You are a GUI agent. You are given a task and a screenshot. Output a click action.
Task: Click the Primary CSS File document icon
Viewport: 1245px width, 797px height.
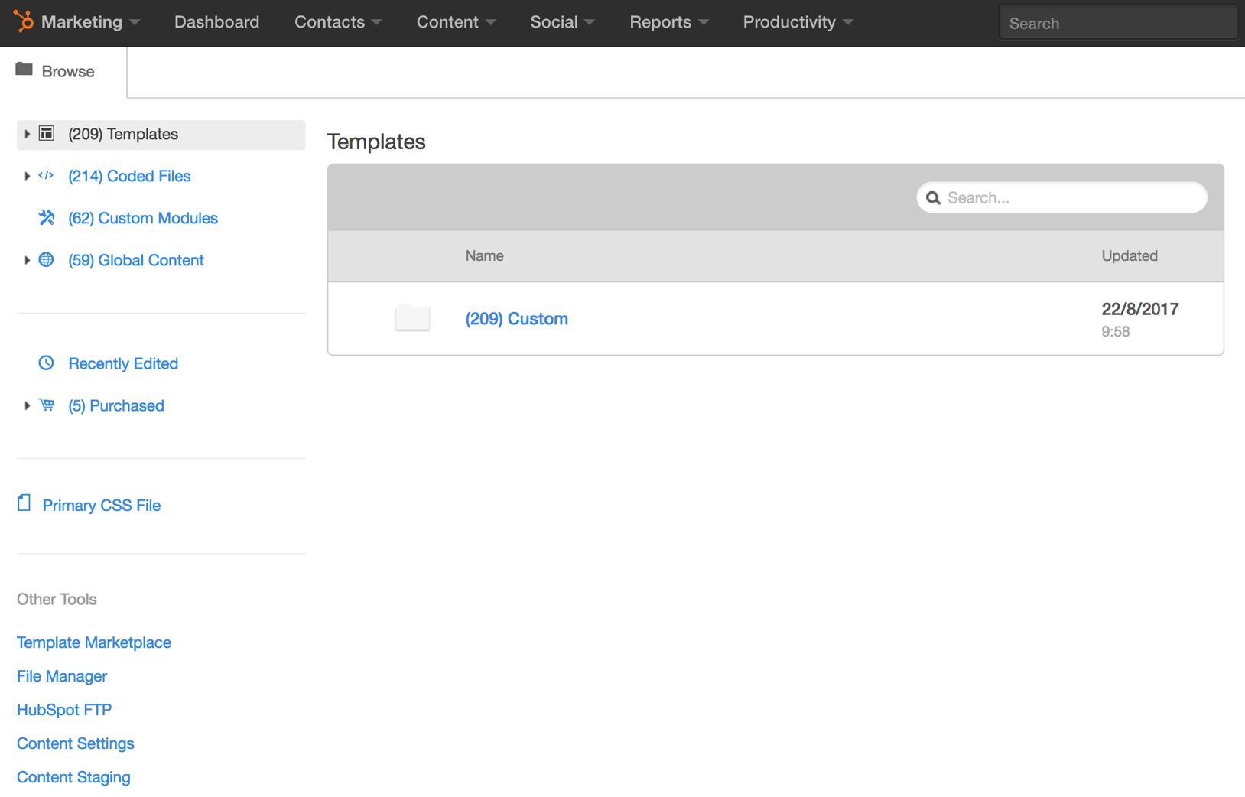pos(24,503)
